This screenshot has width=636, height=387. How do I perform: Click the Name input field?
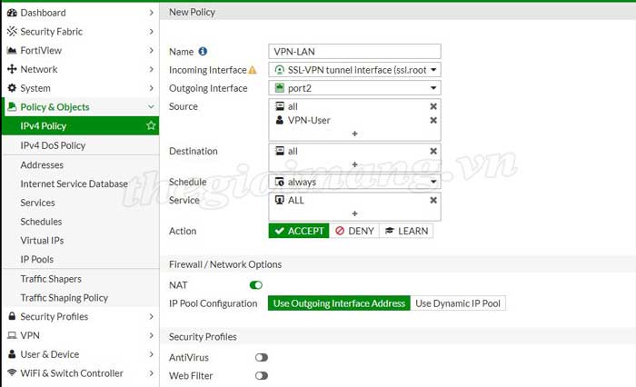tap(354, 52)
